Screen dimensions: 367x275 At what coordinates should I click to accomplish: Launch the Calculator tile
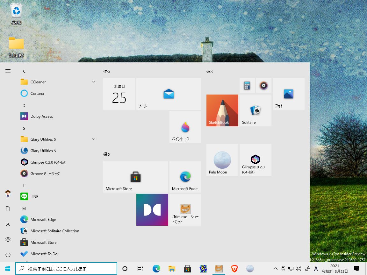click(x=247, y=85)
